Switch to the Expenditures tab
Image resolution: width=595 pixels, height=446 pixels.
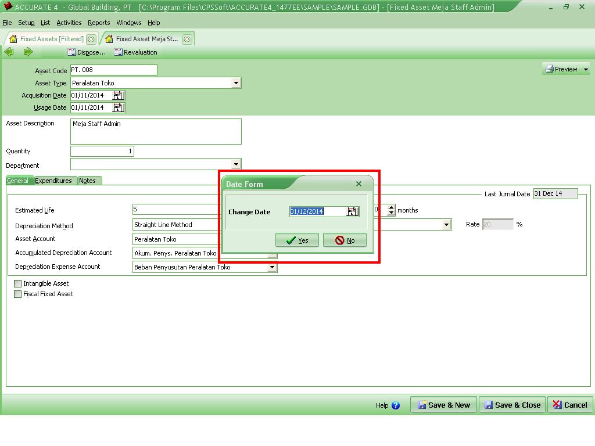pos(54,181)
